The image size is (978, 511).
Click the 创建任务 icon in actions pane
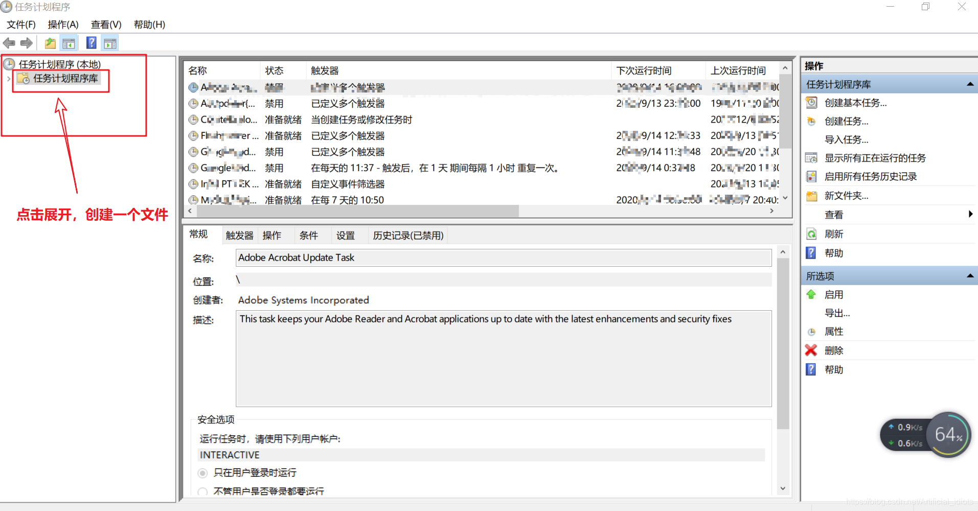coord(811,121)
